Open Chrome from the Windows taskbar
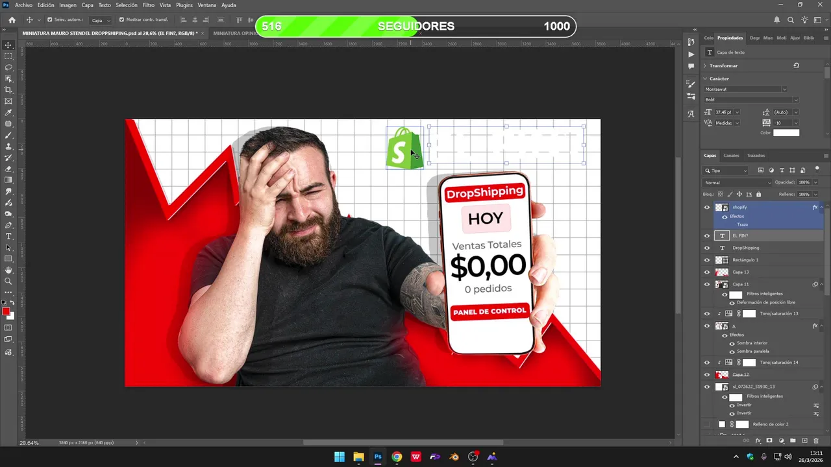 point(397,457)
